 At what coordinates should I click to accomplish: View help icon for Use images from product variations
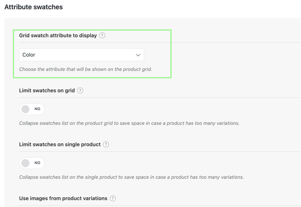tap(113, 199)
